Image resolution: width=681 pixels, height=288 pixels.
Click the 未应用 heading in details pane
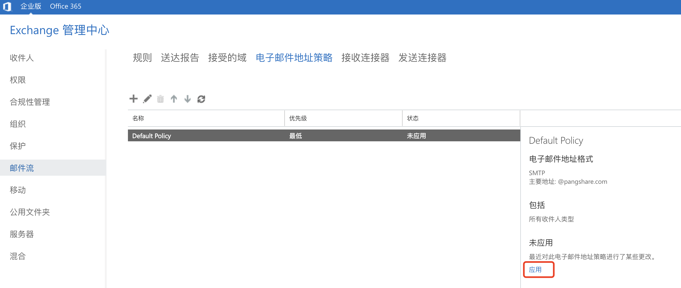coord(541,243)
